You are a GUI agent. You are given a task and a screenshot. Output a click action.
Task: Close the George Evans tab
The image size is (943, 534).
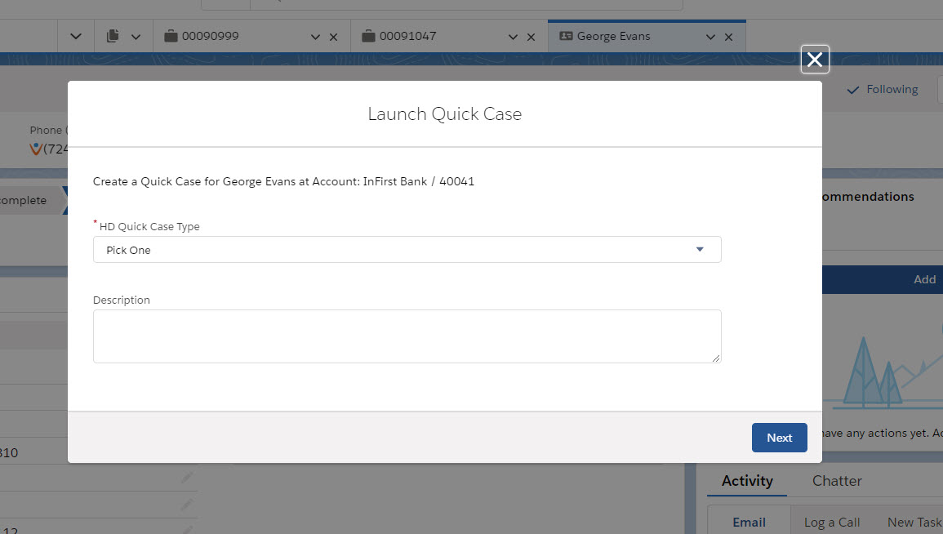pyautogui.click(x=728, y=37)
